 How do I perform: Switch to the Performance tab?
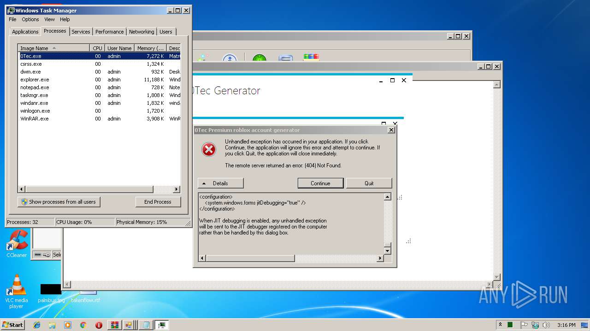pyautogui.click(x=109, y=32)
